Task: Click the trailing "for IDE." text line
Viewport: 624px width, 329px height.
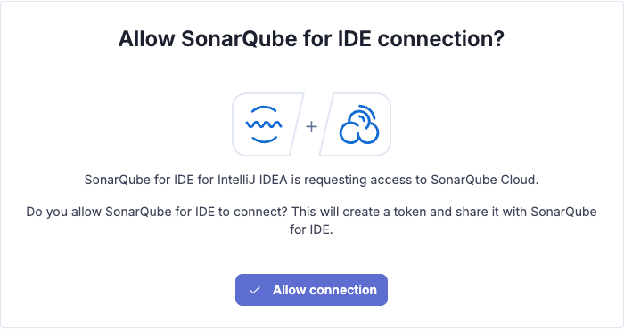Action: [x=311, y=229]
